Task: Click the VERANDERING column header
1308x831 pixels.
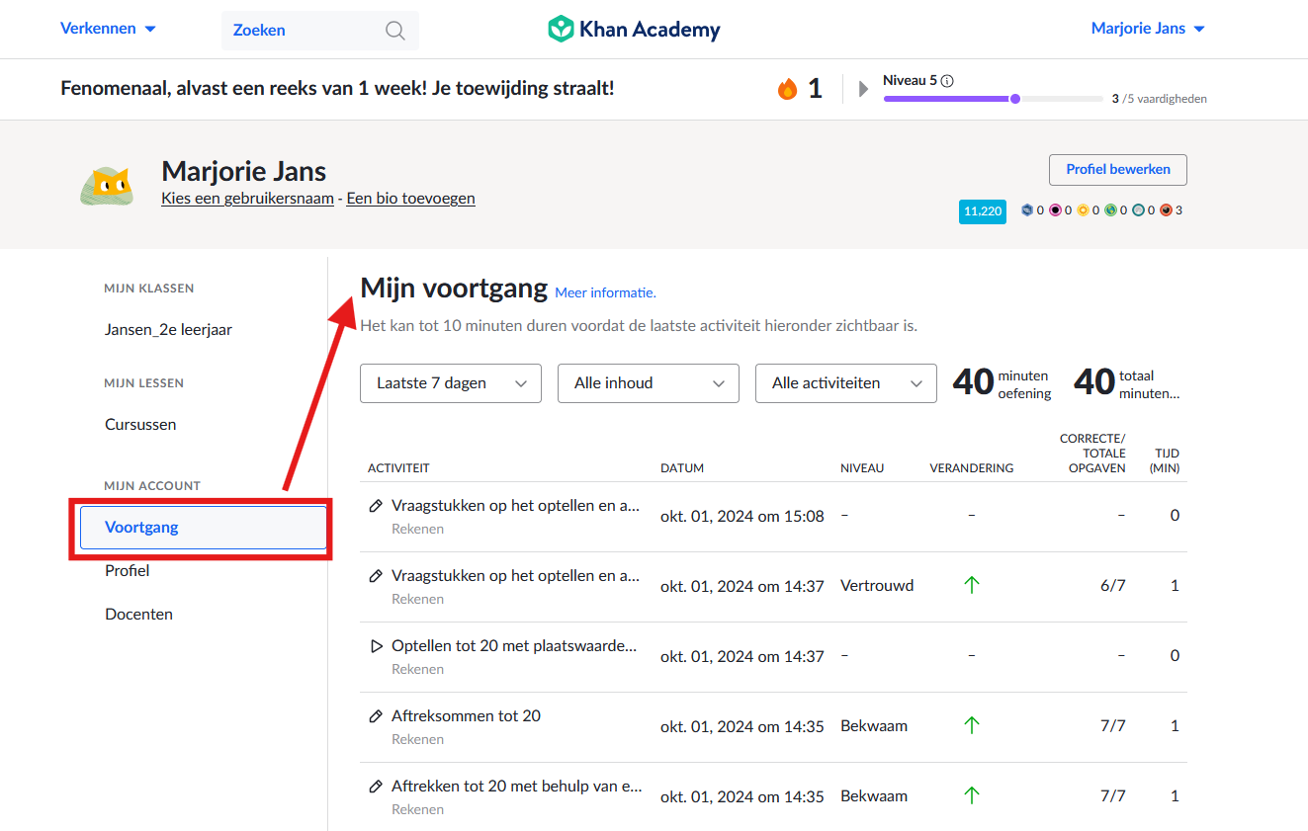Action: point(972,468)
